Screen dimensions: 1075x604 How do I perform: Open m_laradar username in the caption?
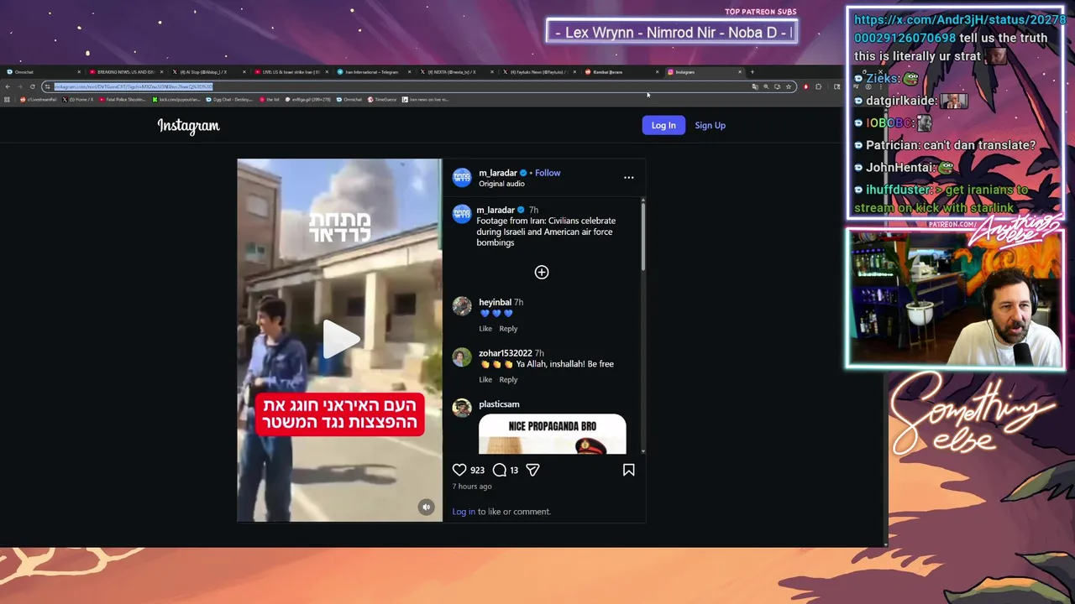click(x=496, y=210)
